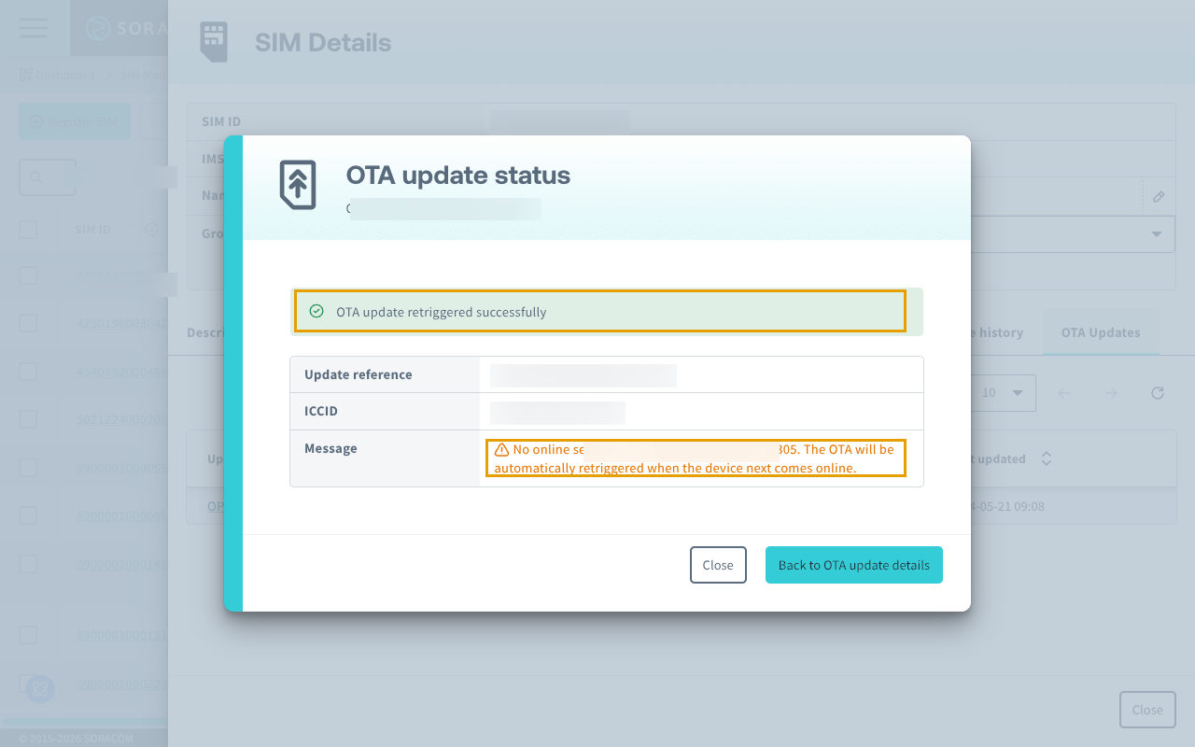Open the Group selection dropdown
This screenshot has height=747, width=1195.
[x=1155, y=234]
